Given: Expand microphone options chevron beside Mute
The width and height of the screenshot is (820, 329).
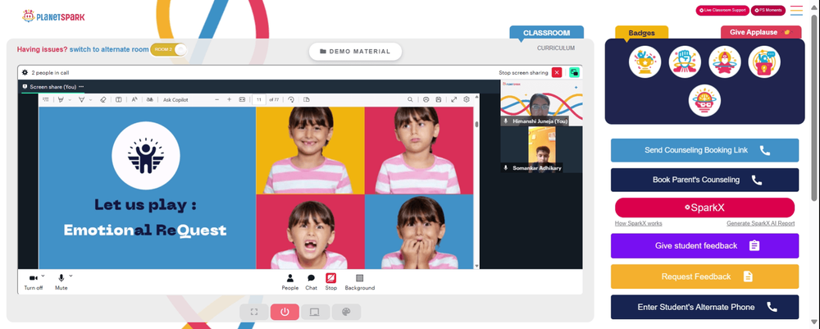Looking at the screenshot, I should (71, 276).
